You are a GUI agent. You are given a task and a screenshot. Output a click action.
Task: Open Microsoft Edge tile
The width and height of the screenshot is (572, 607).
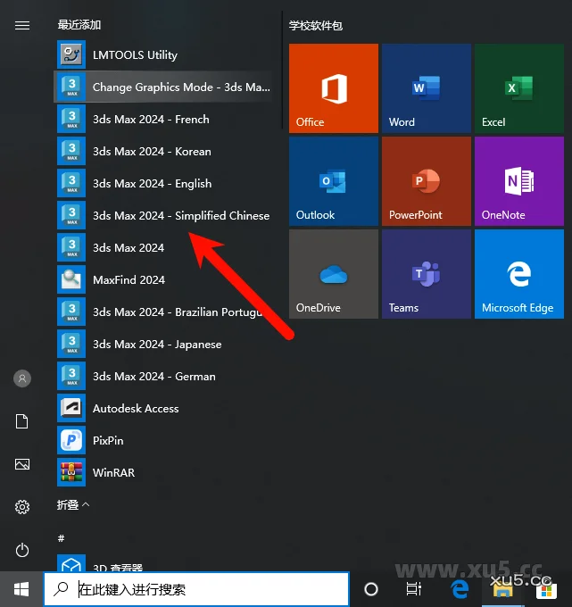(518, 274)
